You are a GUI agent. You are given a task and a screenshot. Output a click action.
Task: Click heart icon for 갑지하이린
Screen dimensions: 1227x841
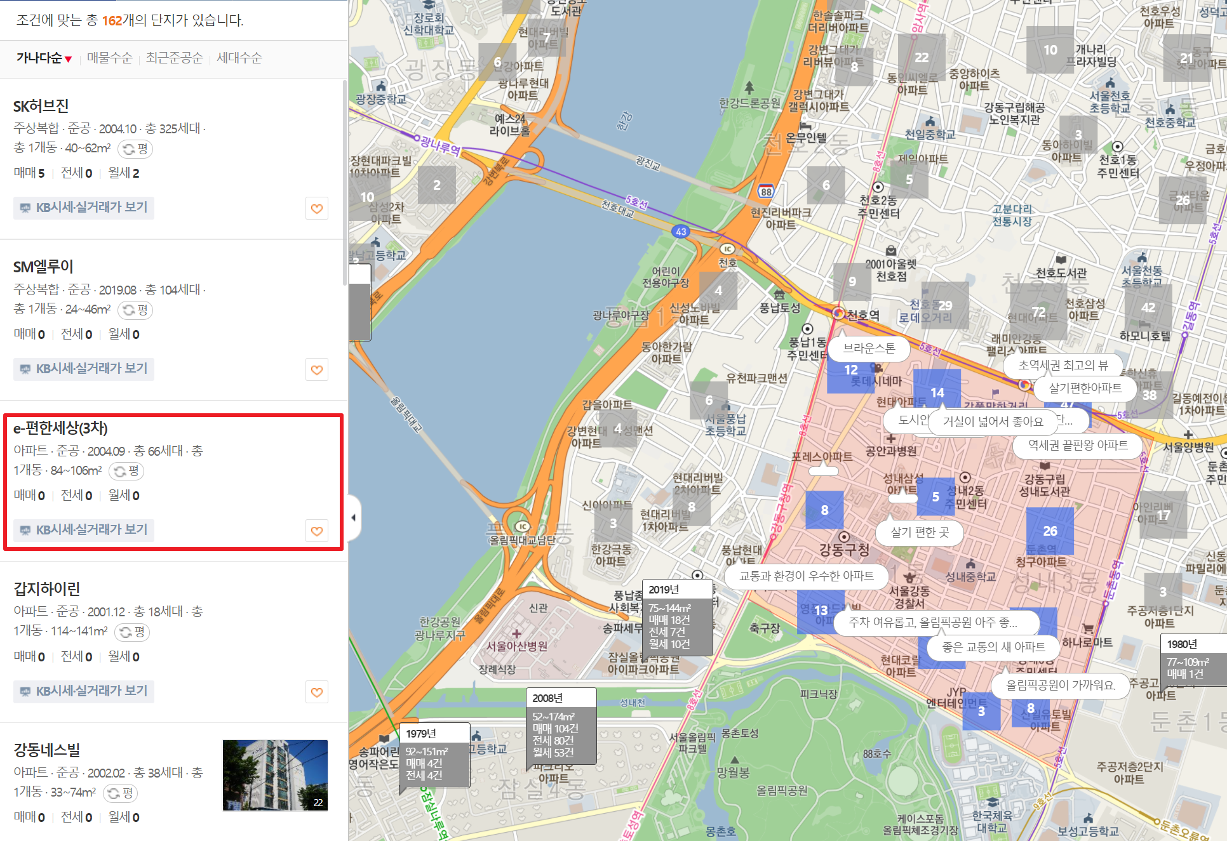tap(317, 692)
